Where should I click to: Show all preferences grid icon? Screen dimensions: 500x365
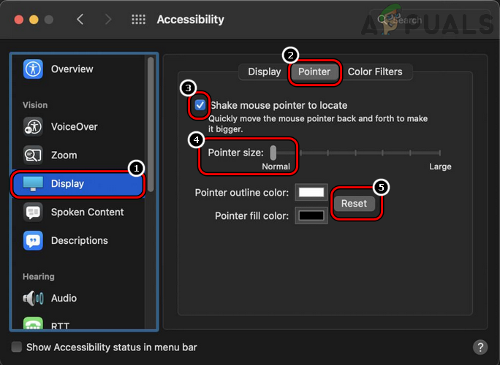138,20
